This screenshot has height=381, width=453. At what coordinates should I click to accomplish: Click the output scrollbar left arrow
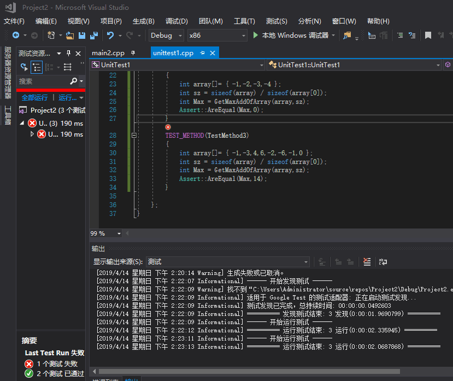(95, 372)
